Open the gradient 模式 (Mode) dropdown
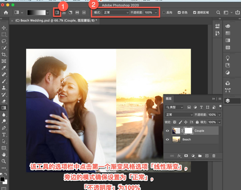Screen dimensions: 241x190 (116, 12)
